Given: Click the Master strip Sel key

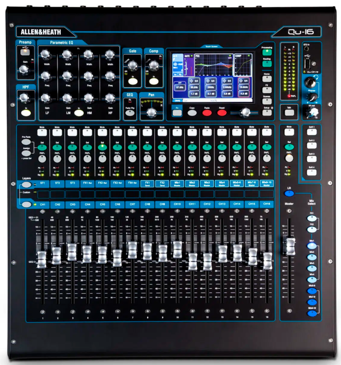Looking at the screenshot, I should (x=289, y=147).
